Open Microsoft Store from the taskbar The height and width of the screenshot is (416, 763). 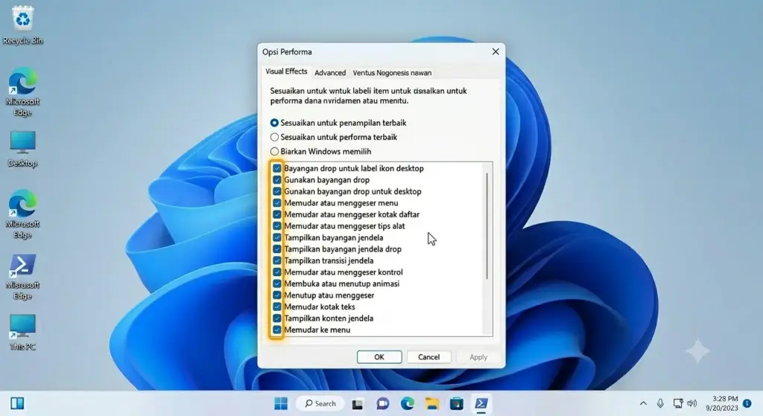pos(457,403)
